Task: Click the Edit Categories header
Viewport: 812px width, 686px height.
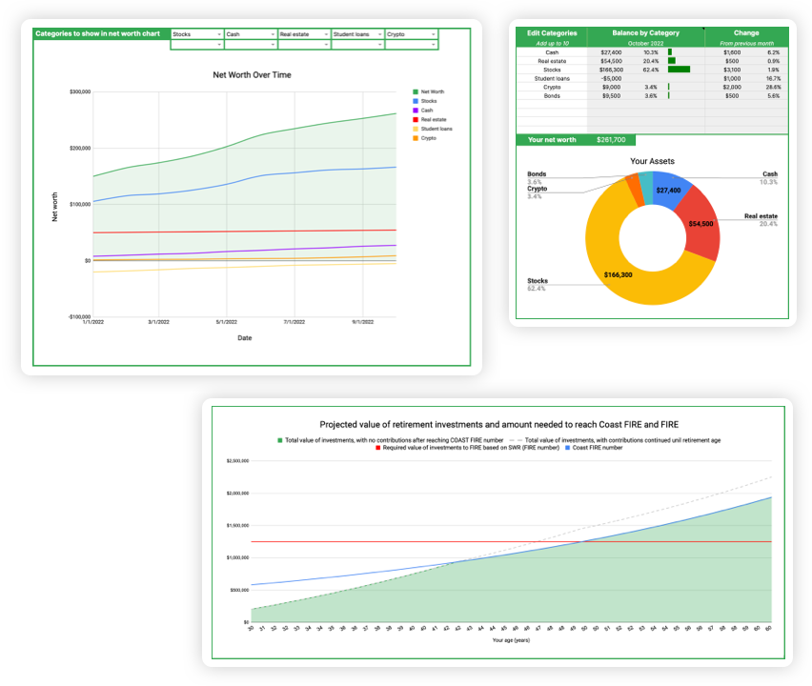Action: pyautogui.click(x=552, y=32)
